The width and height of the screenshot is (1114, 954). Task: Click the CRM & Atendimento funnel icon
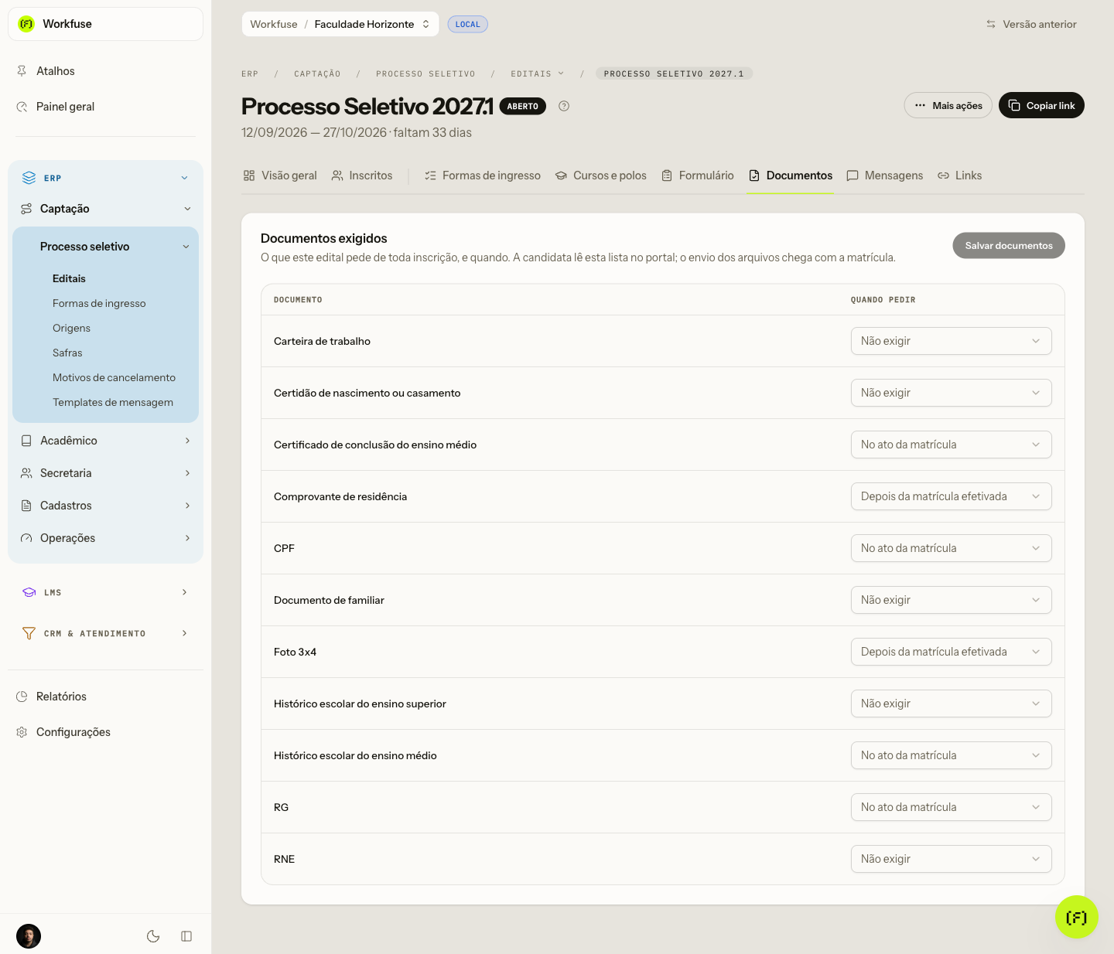(29, 633)
